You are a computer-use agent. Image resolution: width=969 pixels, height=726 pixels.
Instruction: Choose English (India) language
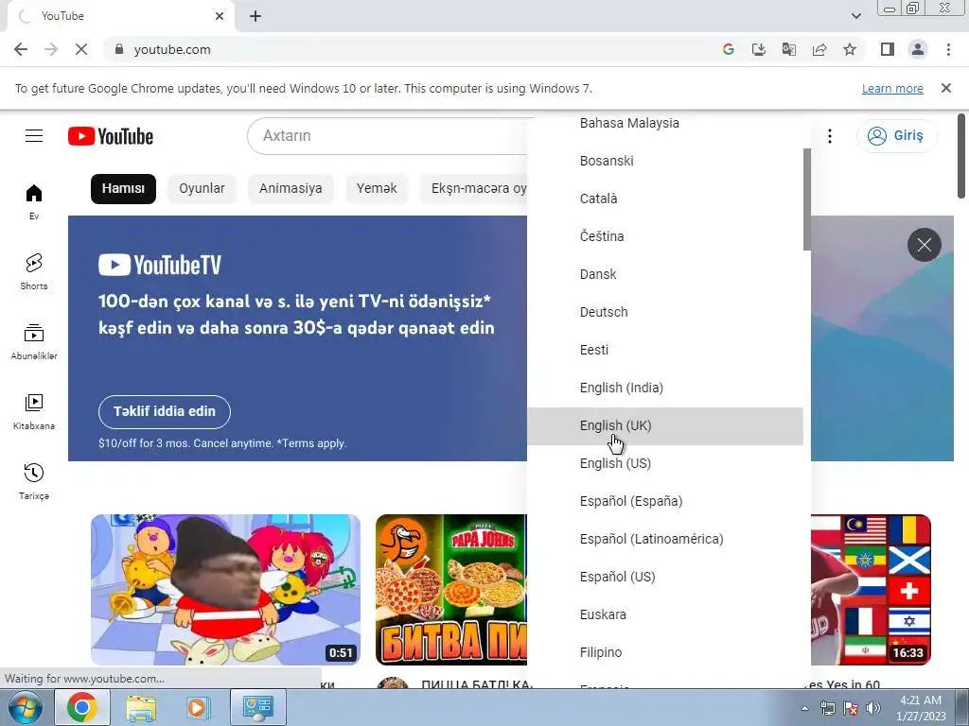point(665,388)
